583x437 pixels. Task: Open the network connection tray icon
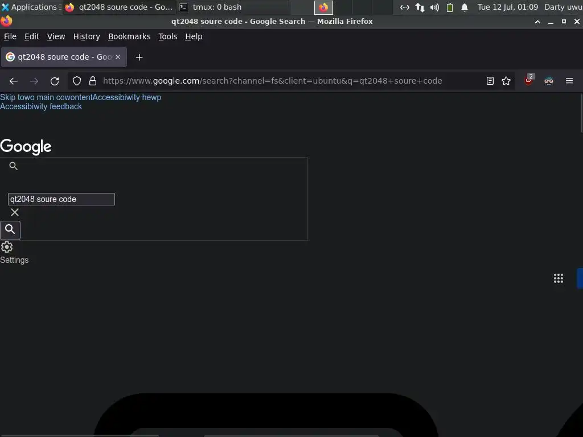coord(405,7)
